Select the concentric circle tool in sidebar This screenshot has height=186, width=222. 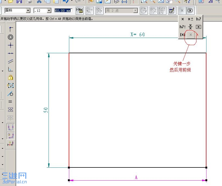10,37
